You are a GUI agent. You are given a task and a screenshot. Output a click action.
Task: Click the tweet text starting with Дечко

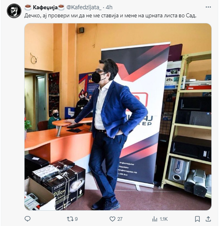(110, 16)
